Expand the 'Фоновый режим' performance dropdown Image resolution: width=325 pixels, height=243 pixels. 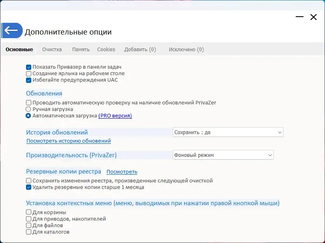click(x=223, y=155)
